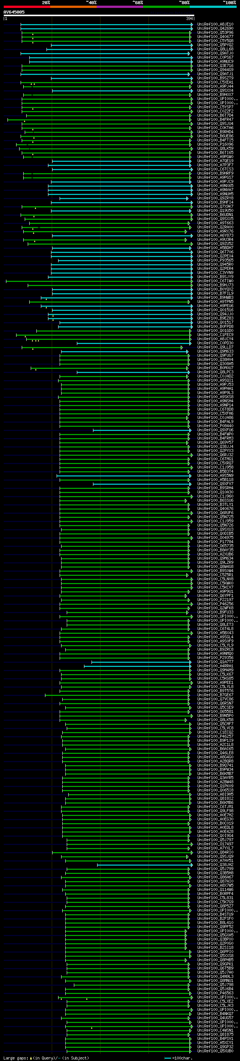The width and height of the screenshot is (240, 1061).
Task: Select hit label UniRef100_B4FR47
Action: click(215, 119)
